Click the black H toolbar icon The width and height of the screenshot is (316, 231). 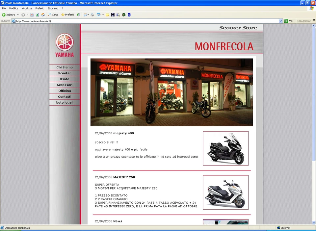point(113,15)
